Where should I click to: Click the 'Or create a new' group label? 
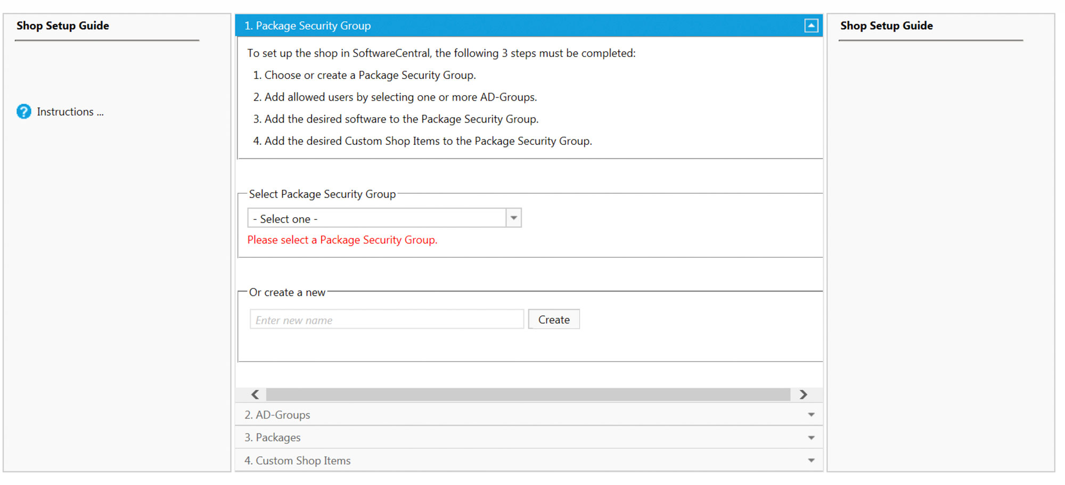[287, 292]
